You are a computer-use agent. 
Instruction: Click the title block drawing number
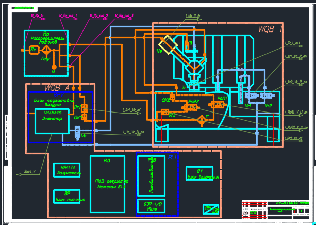292,203
